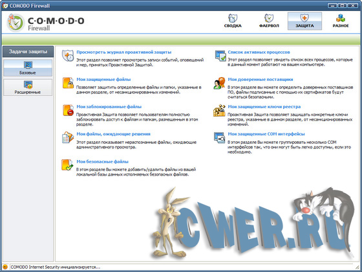Select the Защита tab
The width and height of the screenshot is (362, 272).
[x=304, y=21]
